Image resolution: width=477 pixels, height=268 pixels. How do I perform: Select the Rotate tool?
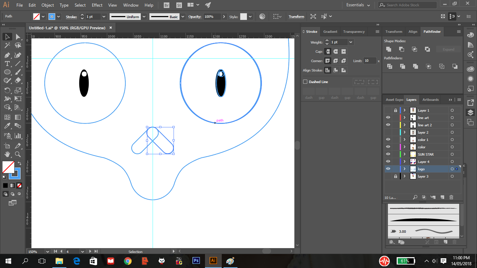[x=7, y=90]
